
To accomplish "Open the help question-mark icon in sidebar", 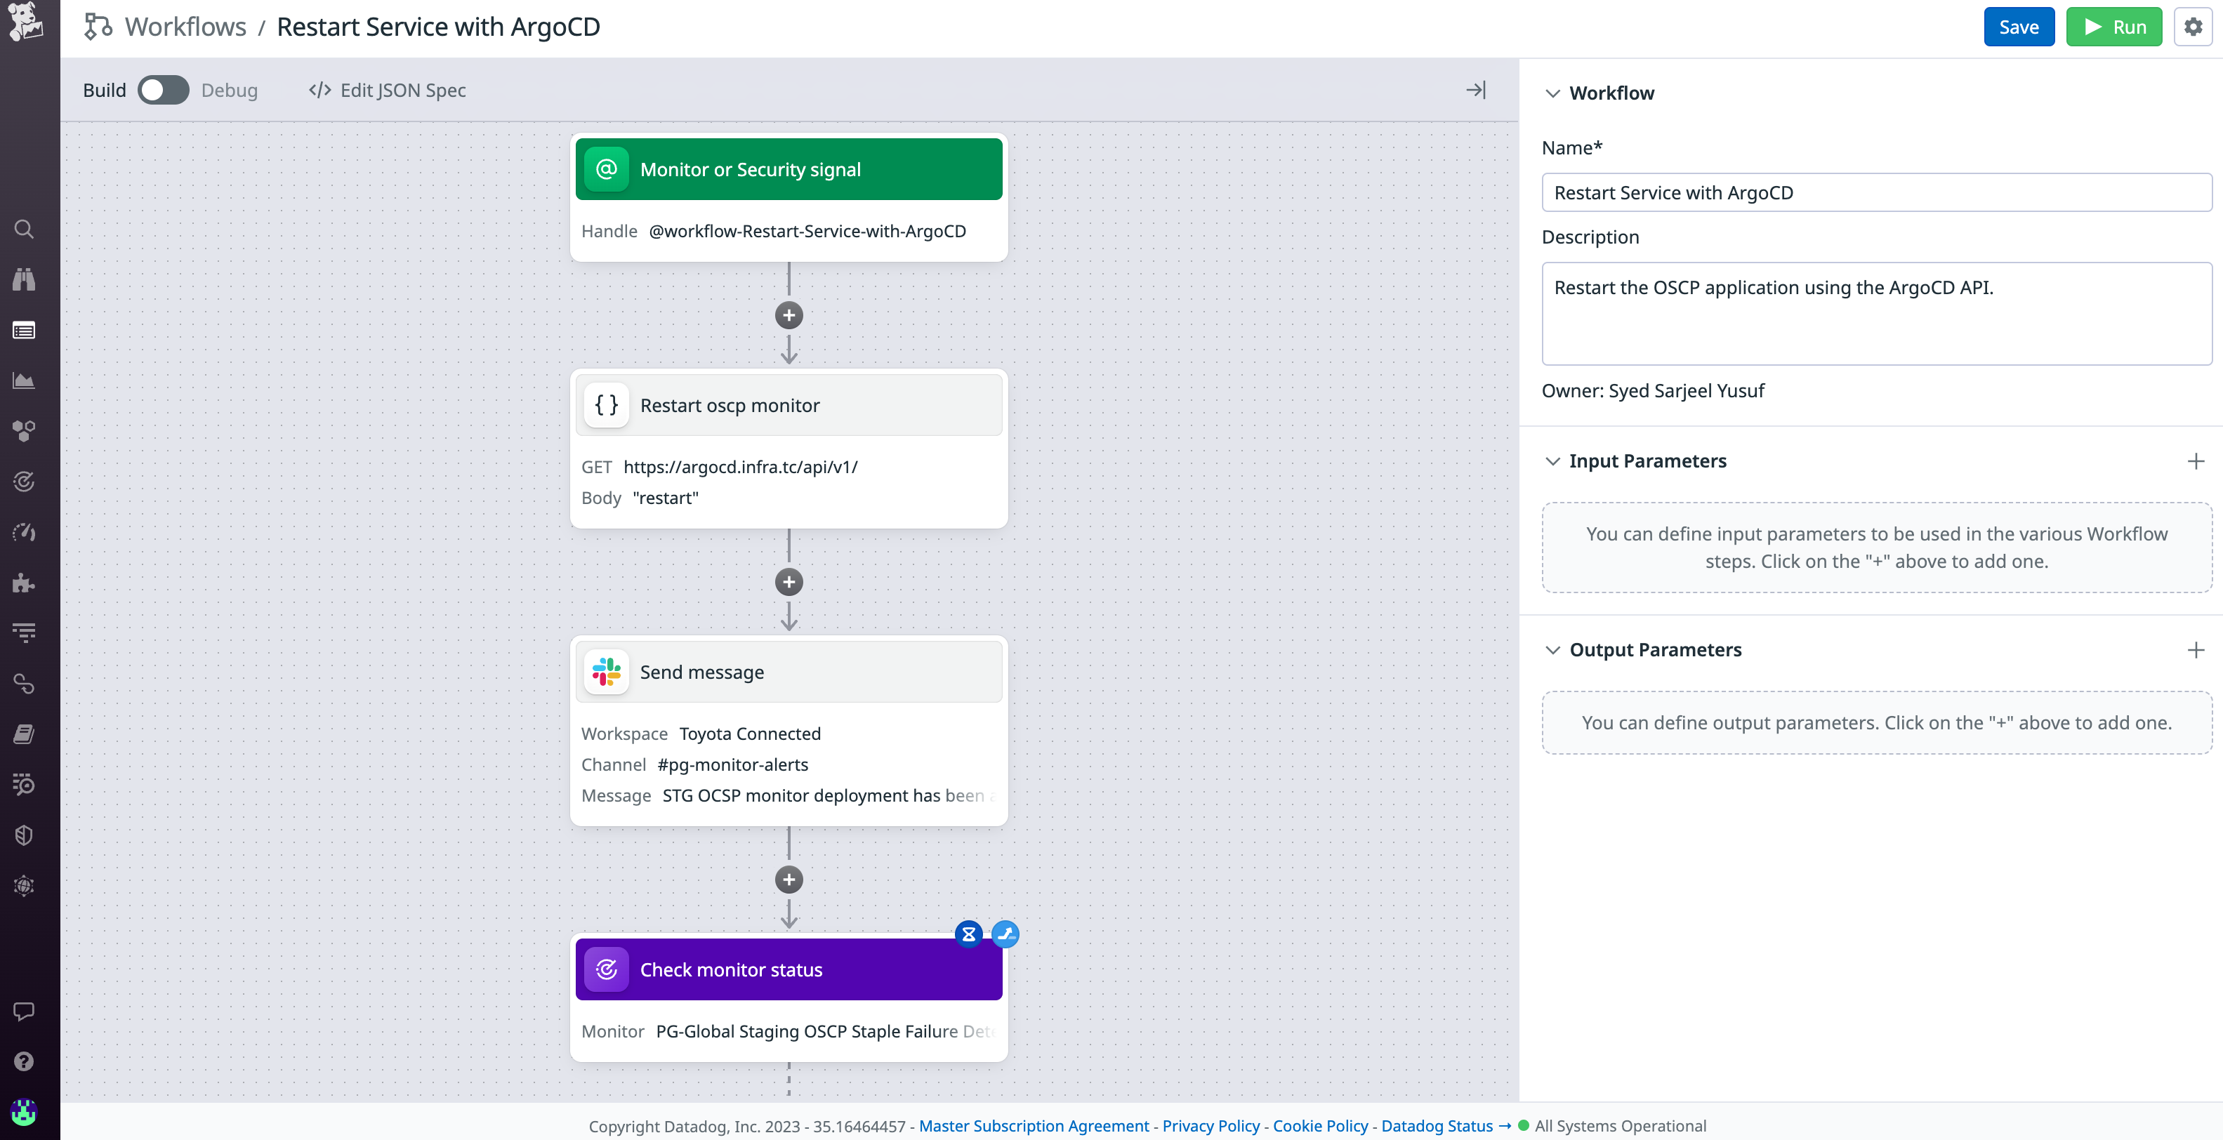I will point(23,1061).
